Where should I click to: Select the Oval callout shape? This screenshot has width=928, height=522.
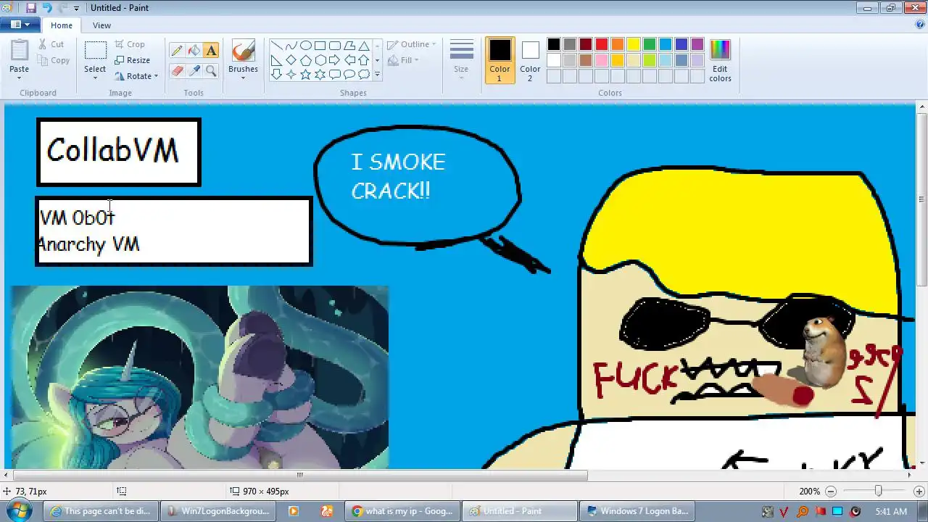349,75
